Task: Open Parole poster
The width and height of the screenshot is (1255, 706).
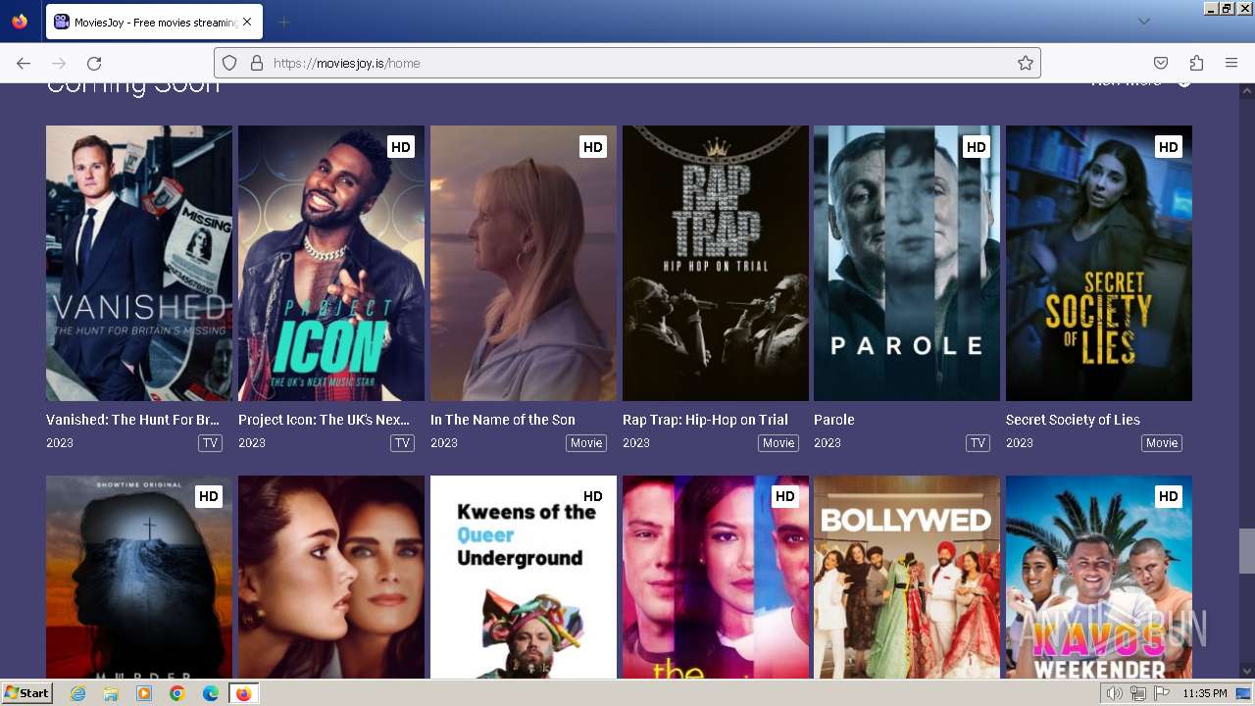Action: pos(907,263)
